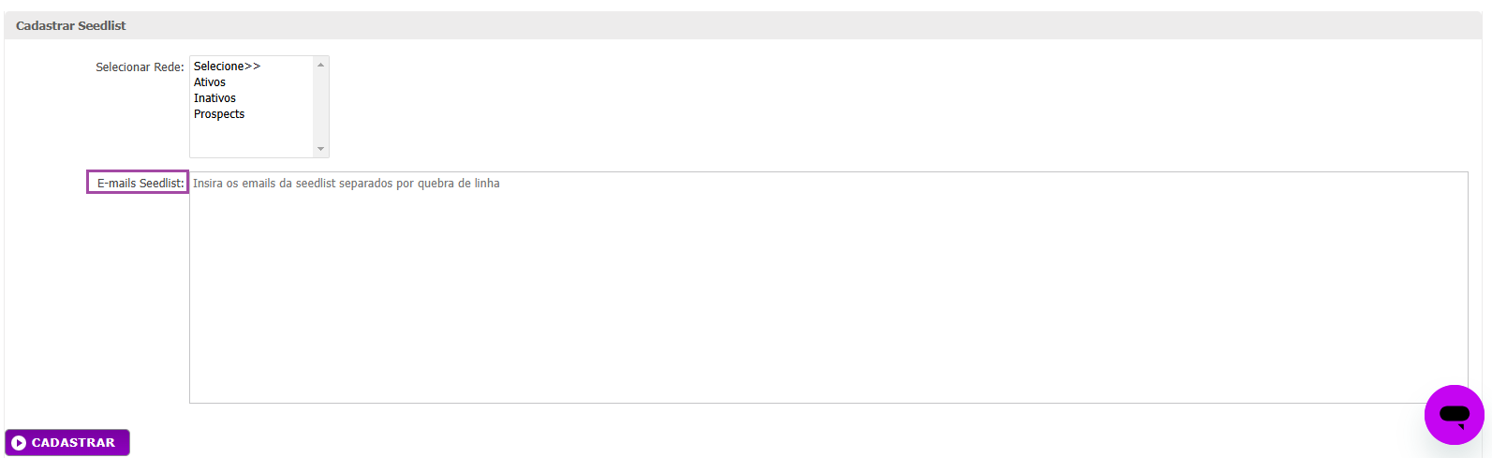
Task: Click the network list's scroll up arrow
Action: click(x=321, y=65)
